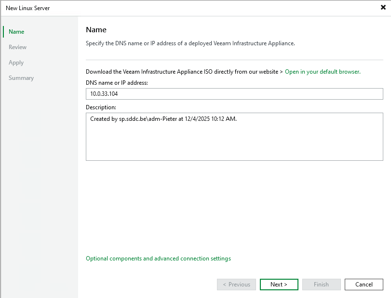This screenshot has width=391, height=298.
Task: Click inside the Description text box
Action: 234,137
